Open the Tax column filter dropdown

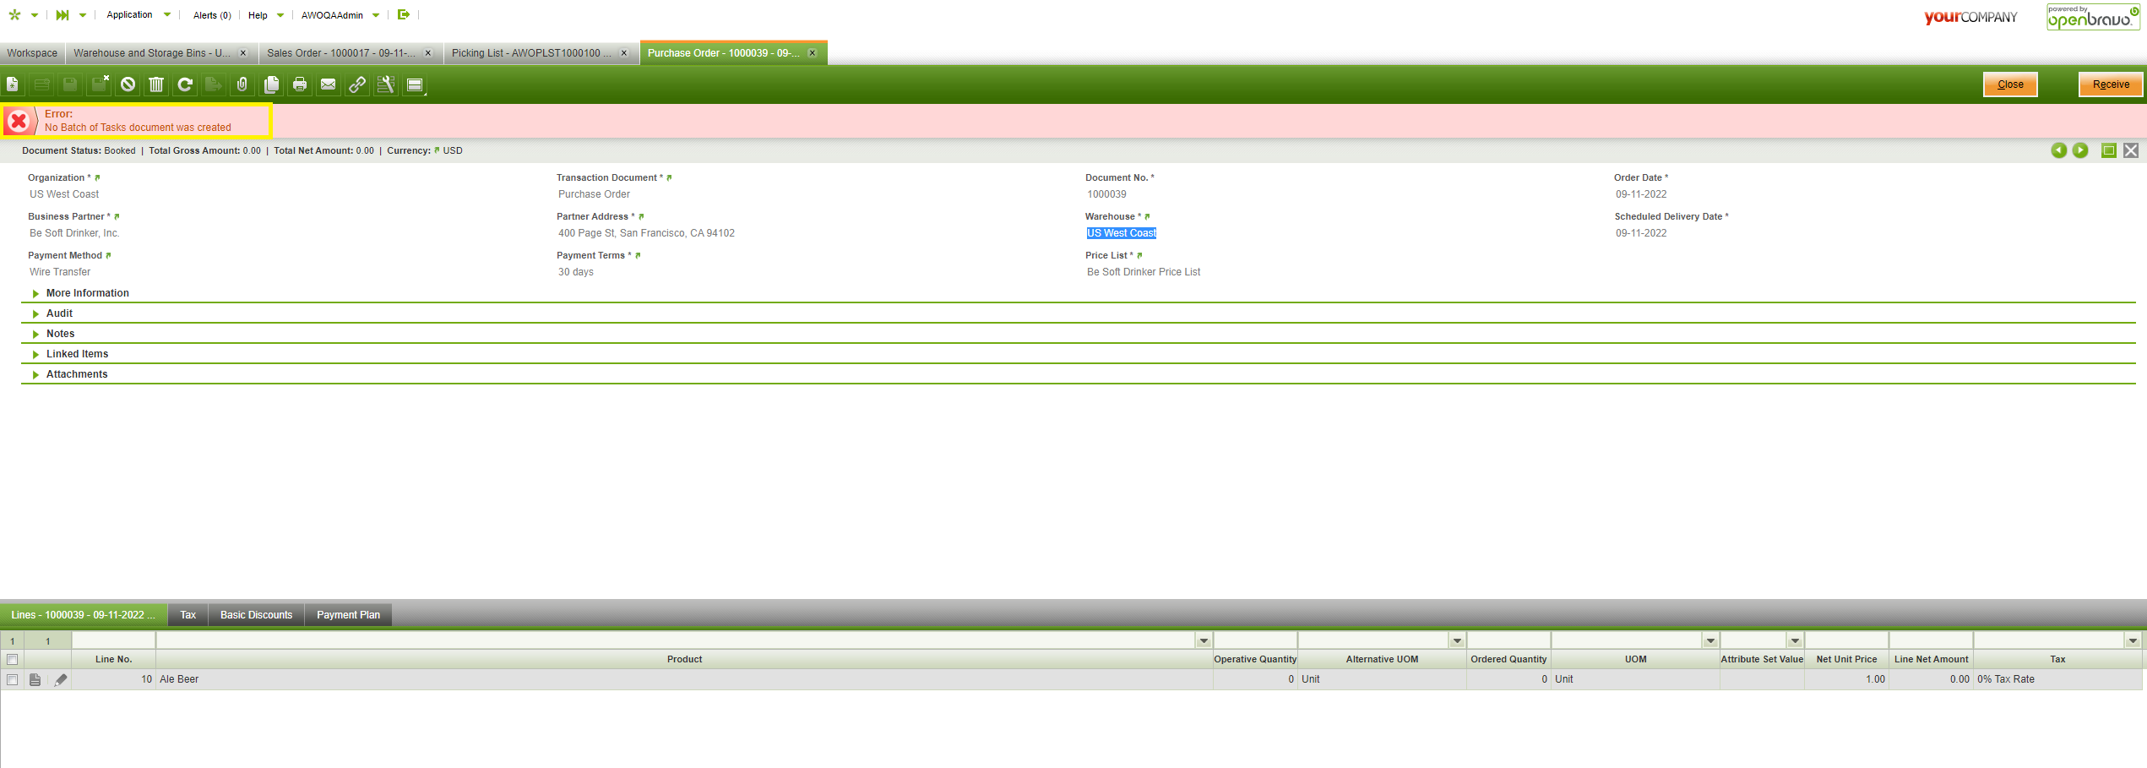pyautogui.click(x=2133, y=641)
